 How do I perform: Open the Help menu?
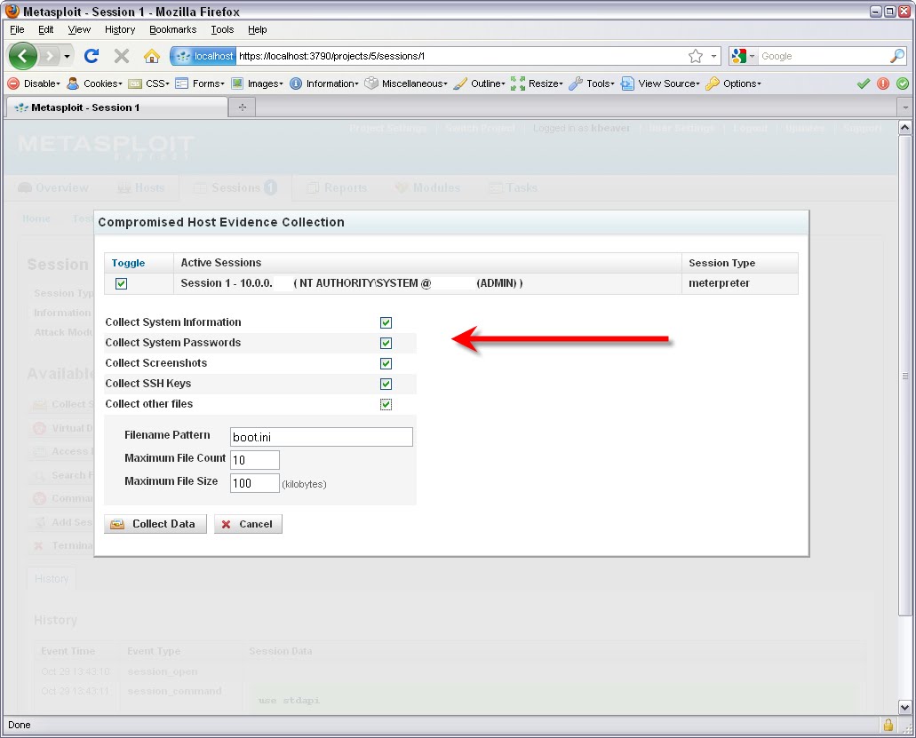tap(257, 30)
